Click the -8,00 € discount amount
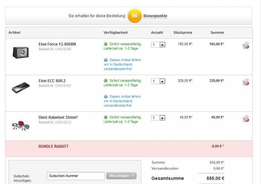 [x=218, y=146]
